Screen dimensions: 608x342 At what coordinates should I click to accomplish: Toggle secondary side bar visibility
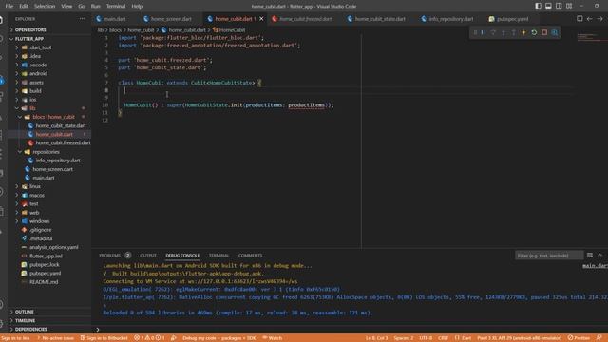pos(559,6)
